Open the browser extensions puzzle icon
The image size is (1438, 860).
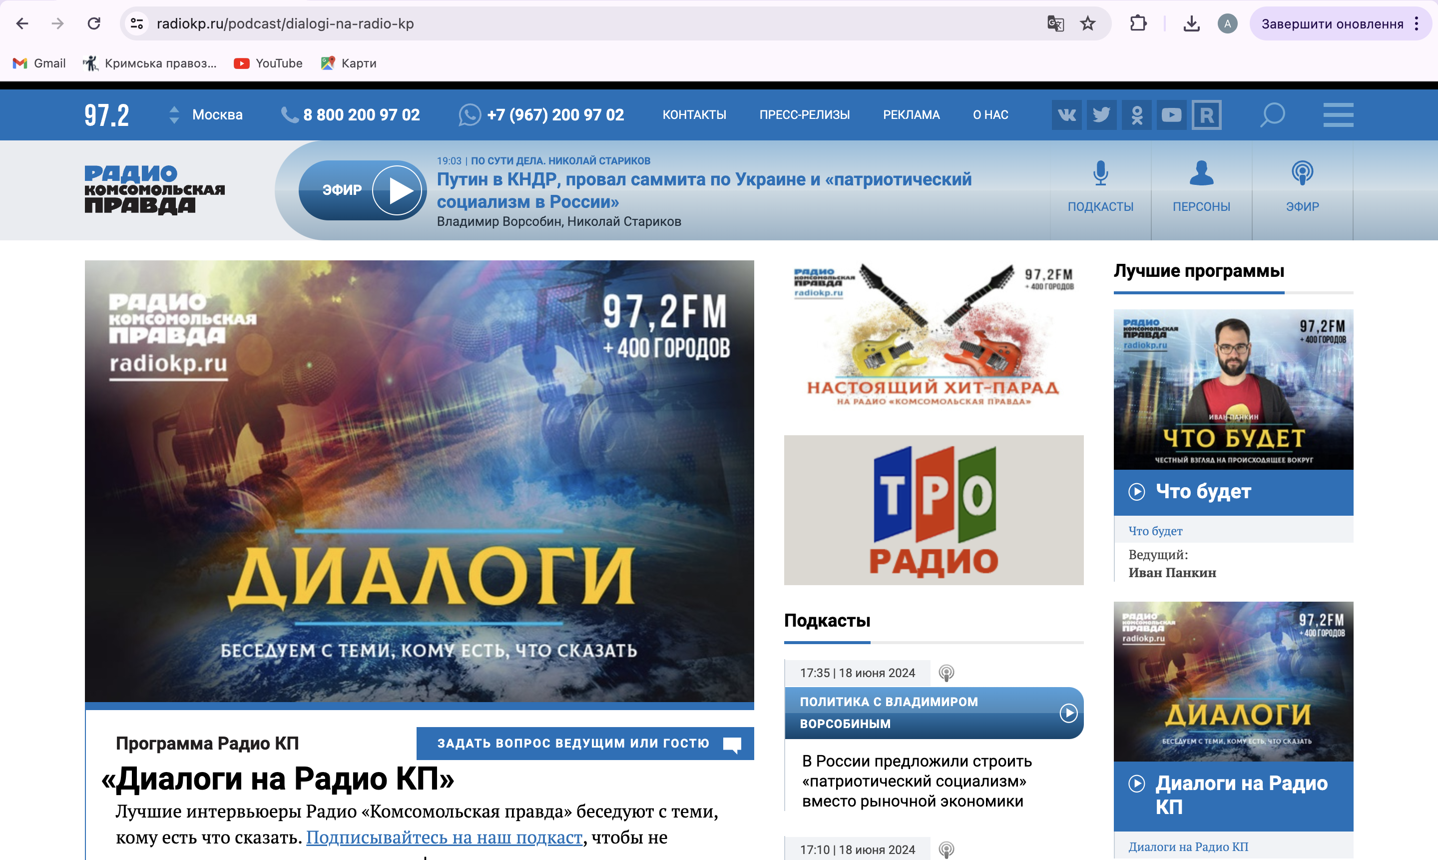coord(1138,24)
